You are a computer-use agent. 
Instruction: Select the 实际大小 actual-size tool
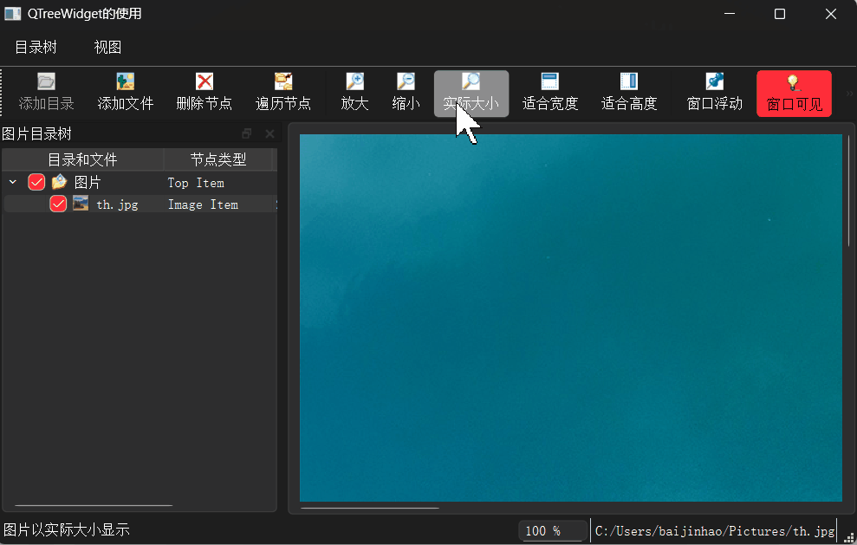(471, 94)
